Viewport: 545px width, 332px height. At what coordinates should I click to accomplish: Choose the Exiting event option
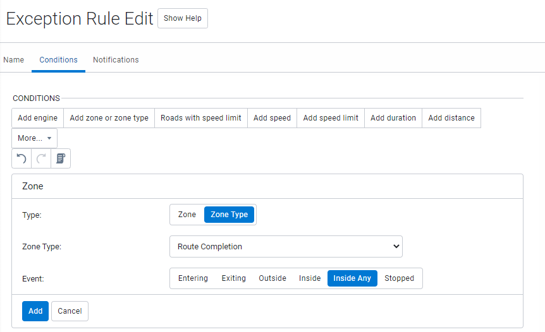tap(233, 278)
